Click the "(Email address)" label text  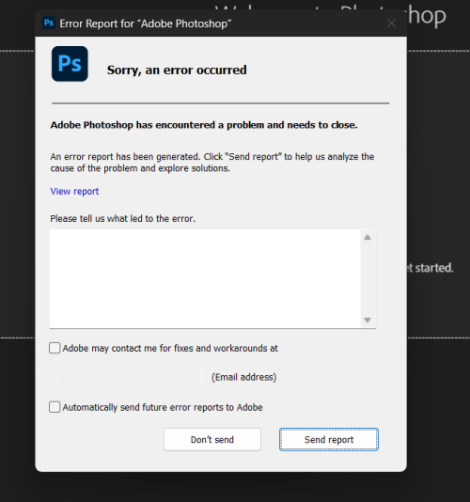pyautogui.click(x=244, y=377)
